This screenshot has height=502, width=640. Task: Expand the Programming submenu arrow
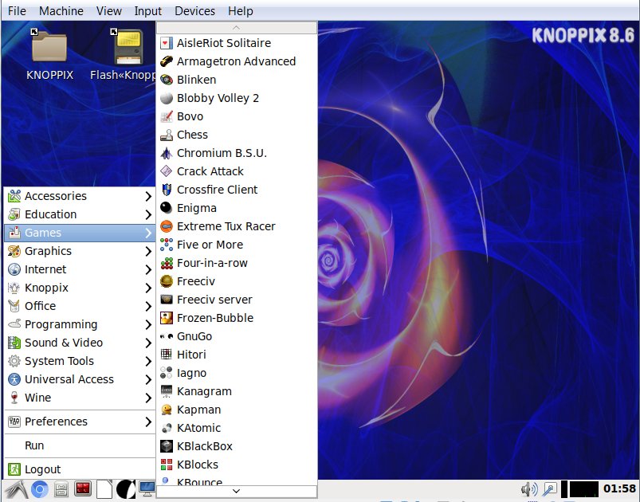[148, 324]
